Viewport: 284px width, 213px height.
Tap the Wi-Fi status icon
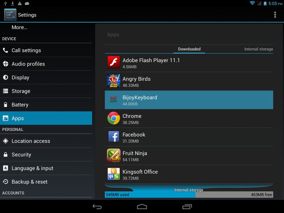252,3
